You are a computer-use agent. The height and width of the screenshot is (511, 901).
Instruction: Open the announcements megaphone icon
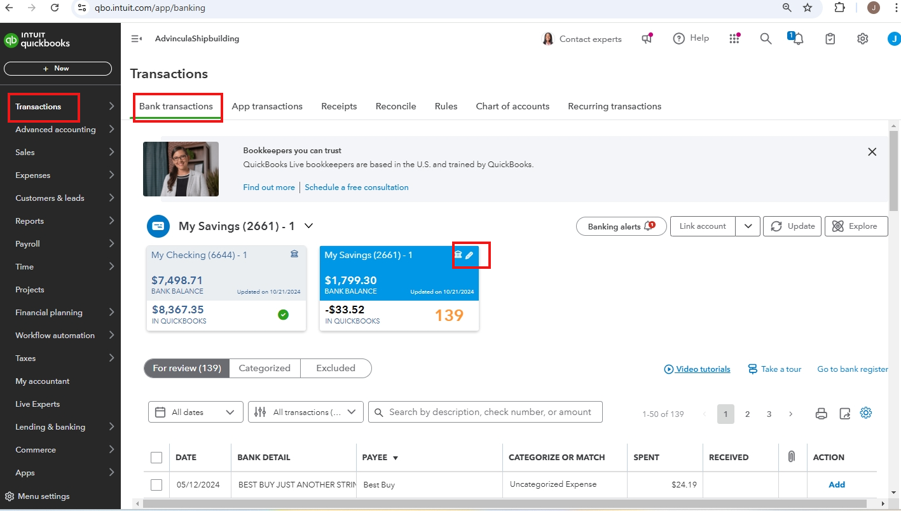[x=647, y=39]
